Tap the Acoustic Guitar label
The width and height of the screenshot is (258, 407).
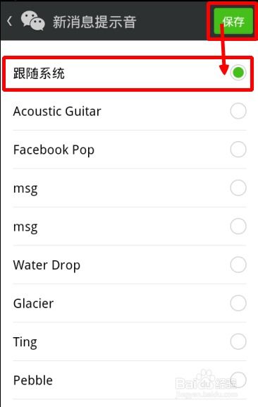[x=57, y=111]
